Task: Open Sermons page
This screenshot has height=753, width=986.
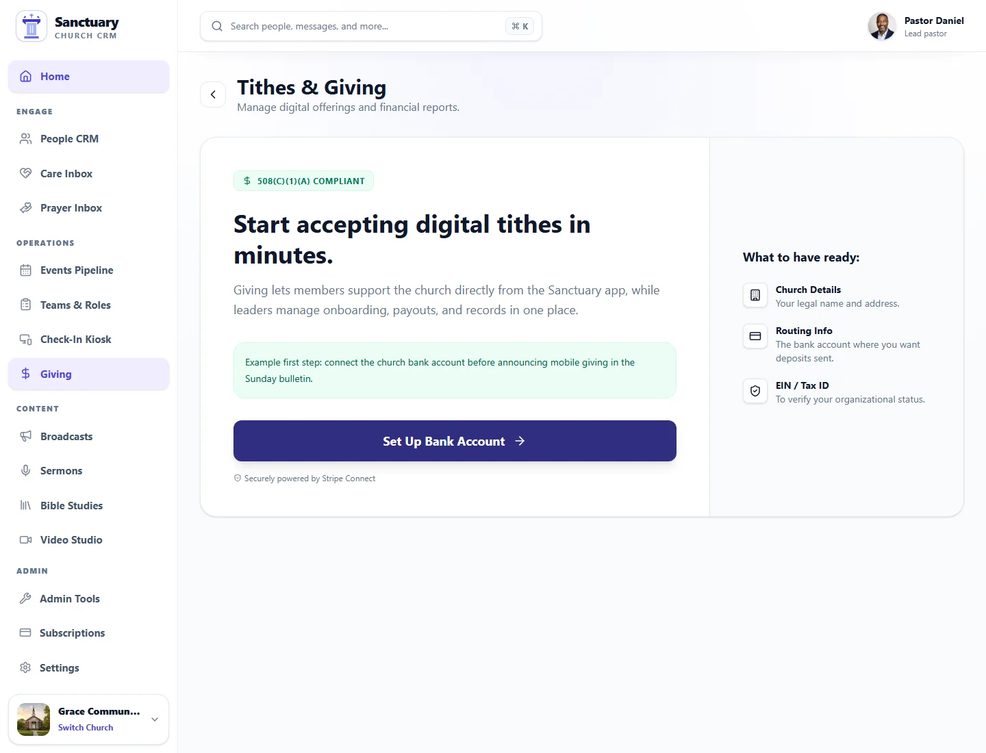Action: [x=89, y=471]
